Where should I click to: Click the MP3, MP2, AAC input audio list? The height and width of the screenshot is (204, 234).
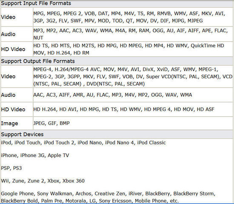click(x=131, y=34)
